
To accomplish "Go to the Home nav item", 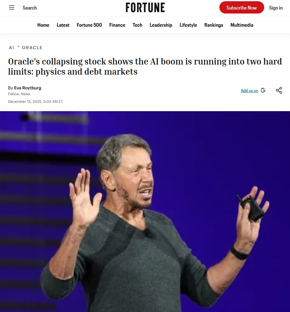I will point(43,25).
